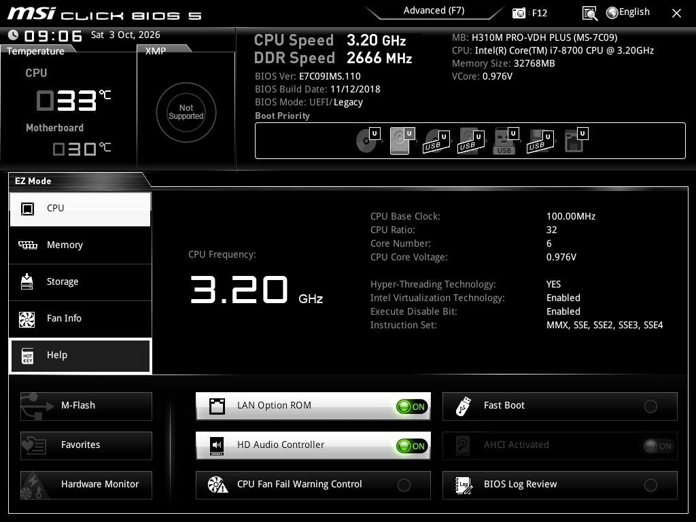
Task: Click the VCore 0.976V text in header
Action: pos(482,76)
